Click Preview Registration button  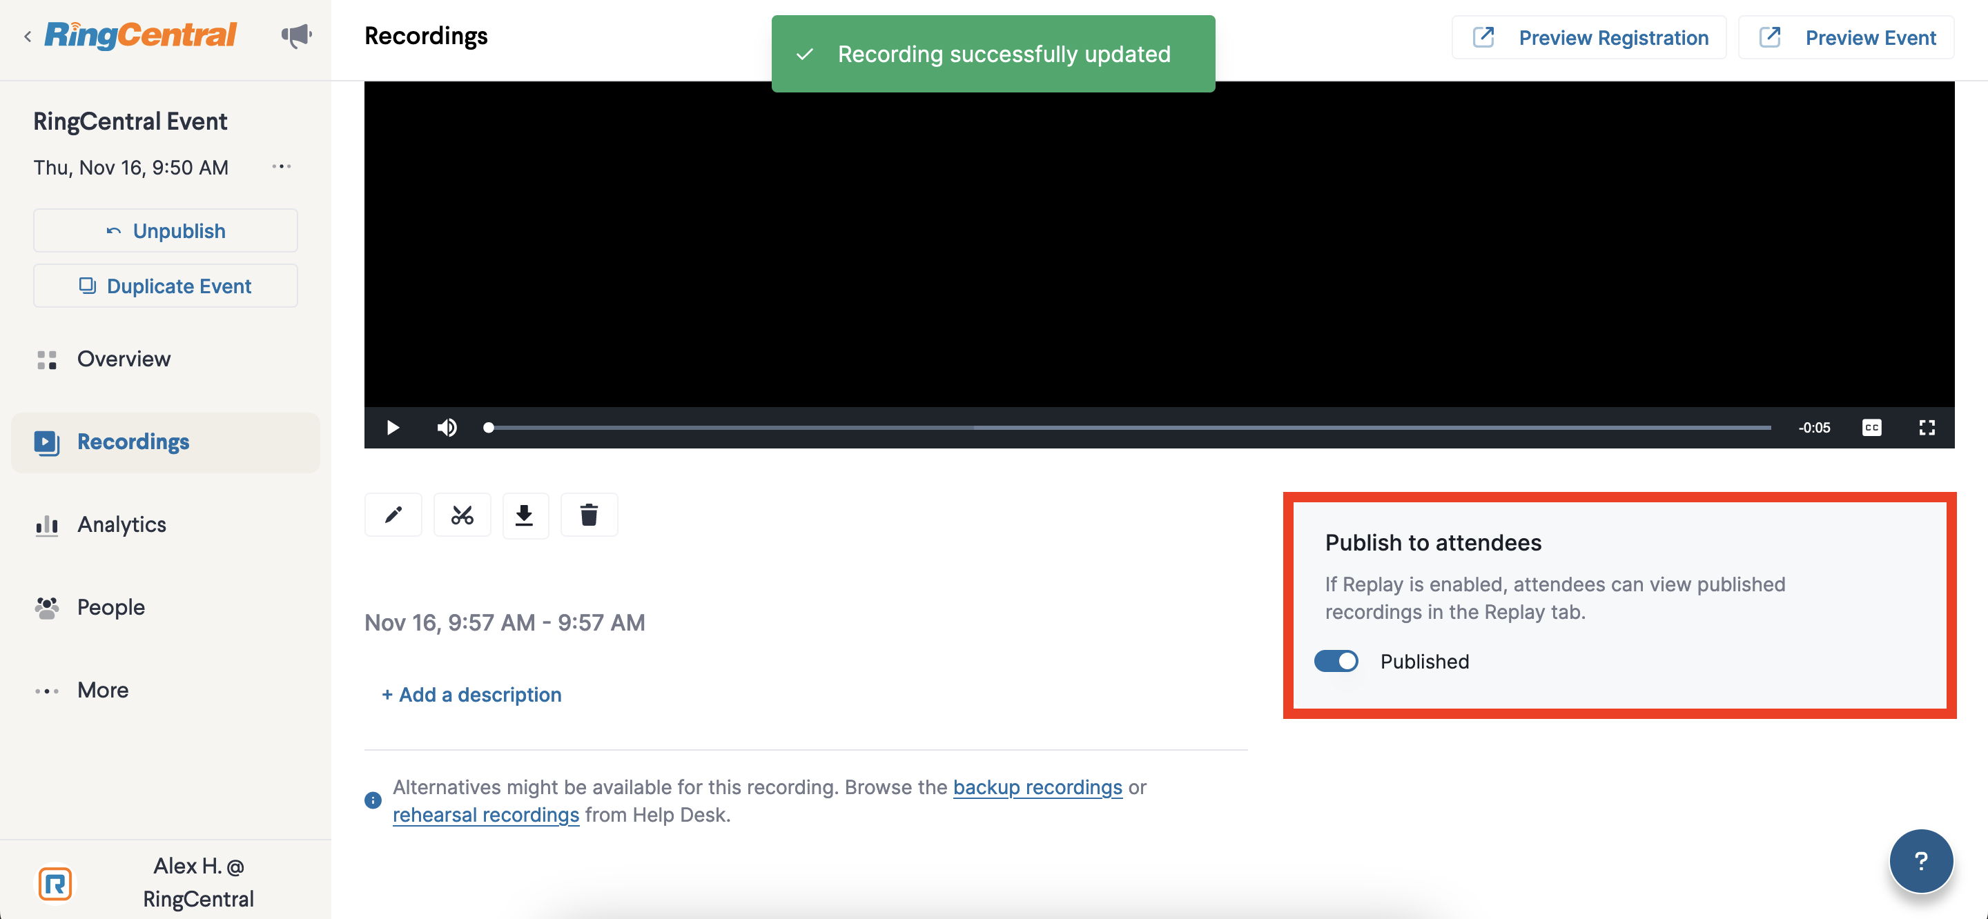point(1589,37)
